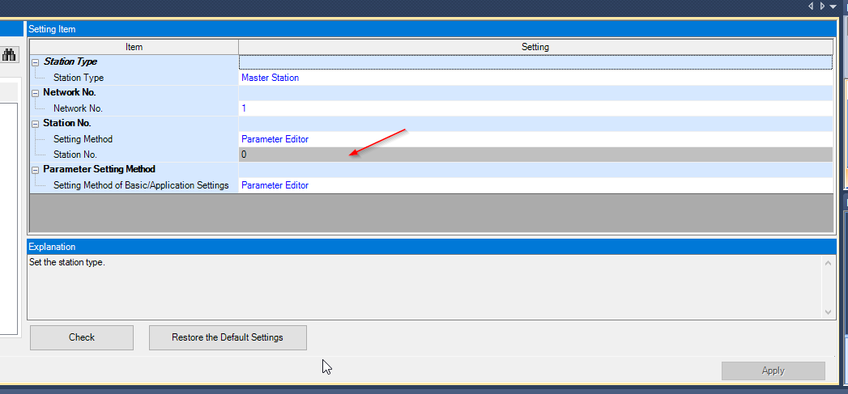Viewport: 848px width, 394px height.
Task: Click the Apply button
Action: click(x=773, y=371)
